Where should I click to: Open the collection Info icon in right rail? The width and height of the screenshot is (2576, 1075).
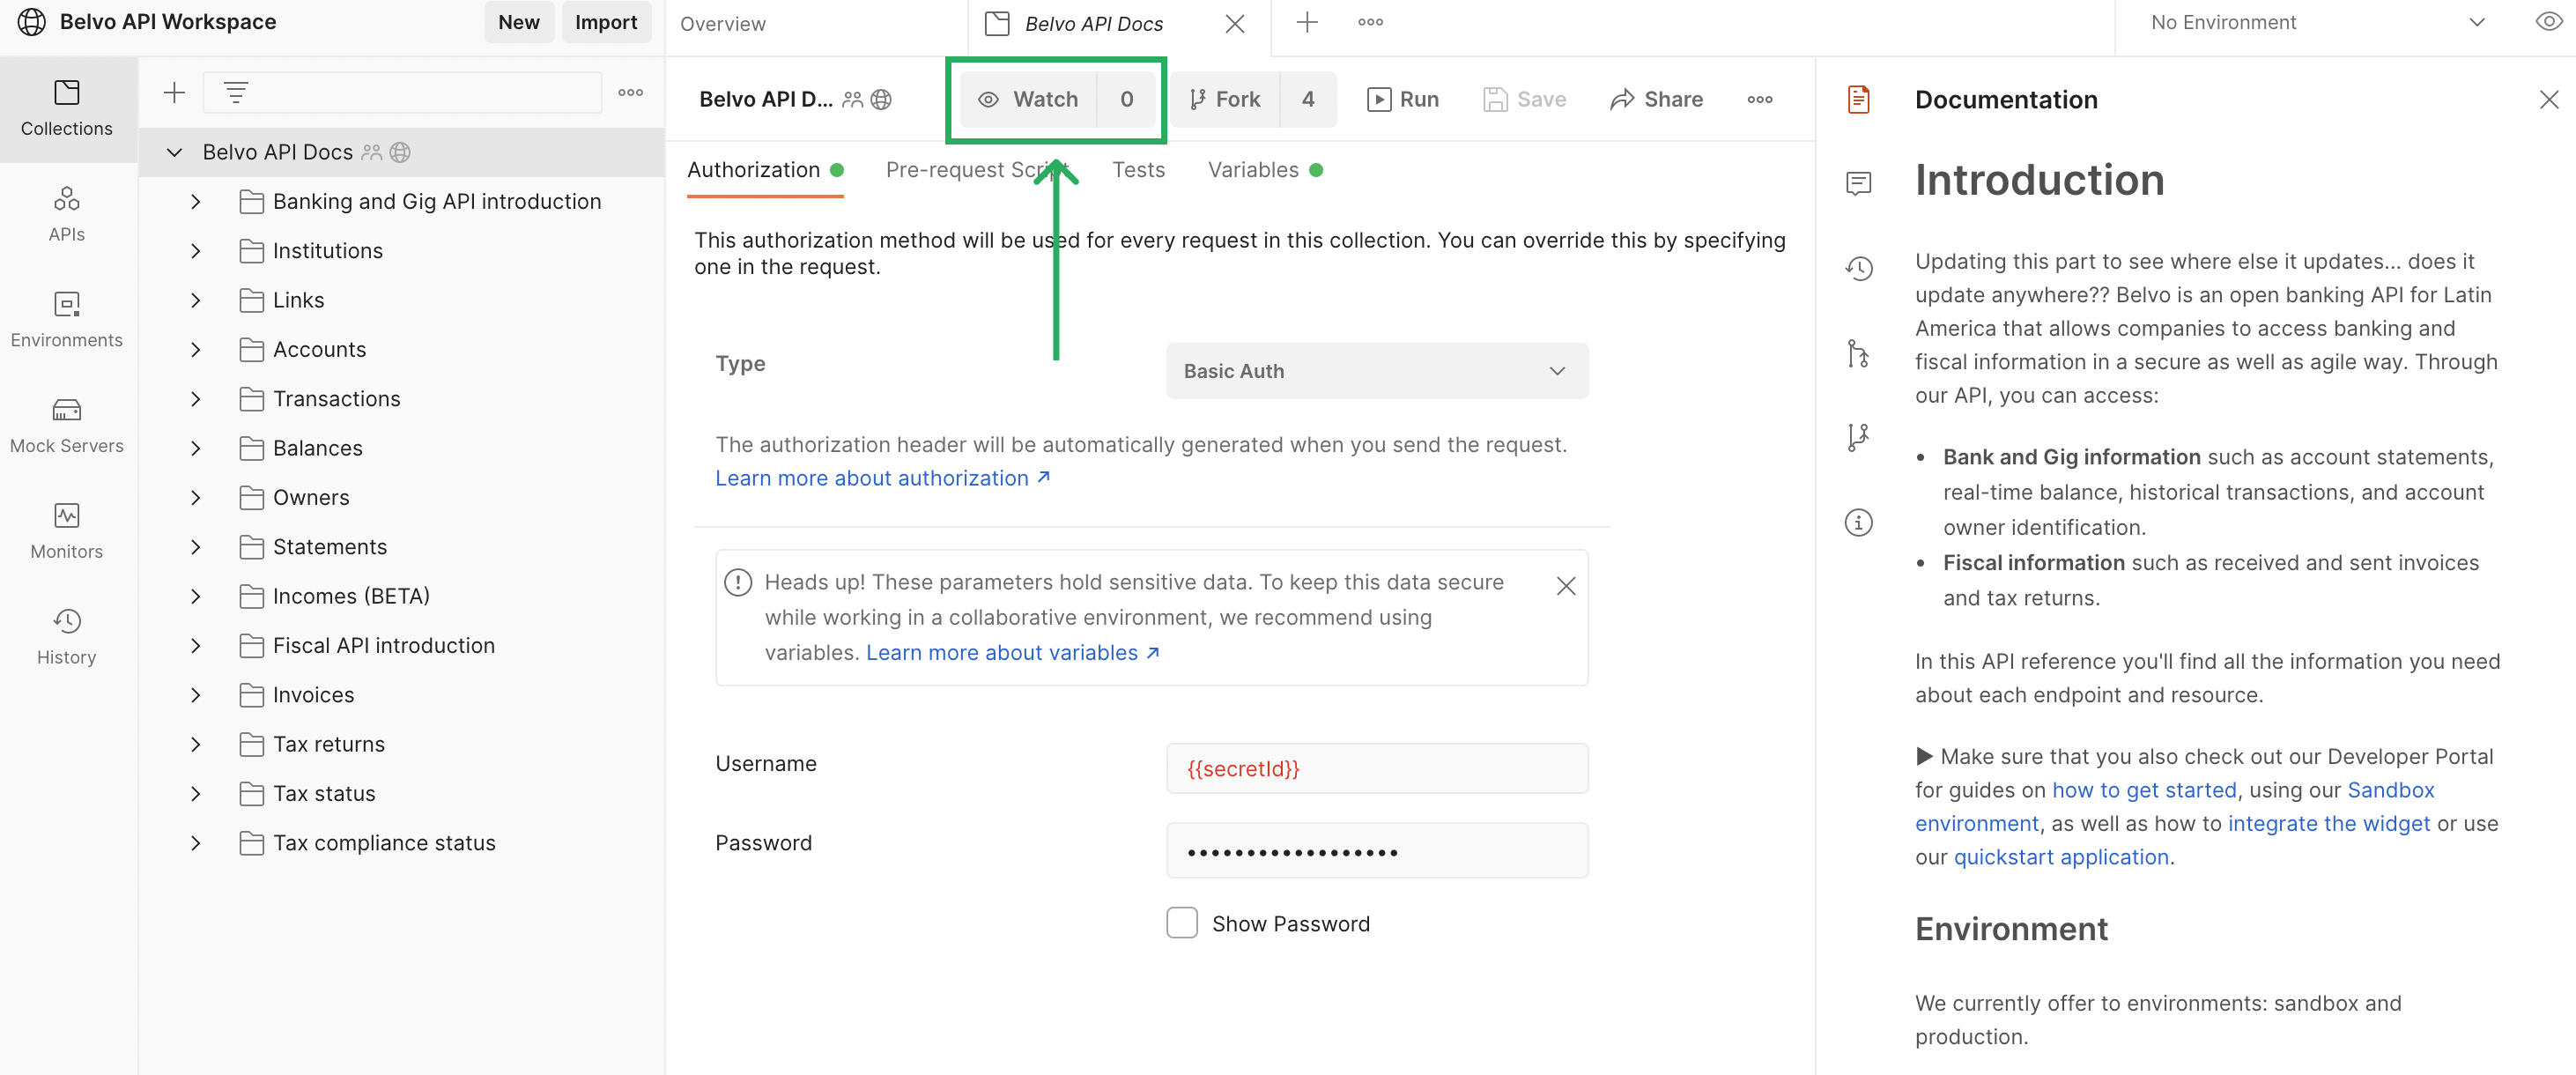coord(1858,522)
